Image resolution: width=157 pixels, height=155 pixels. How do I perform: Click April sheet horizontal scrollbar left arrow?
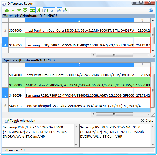pos(93,114)
